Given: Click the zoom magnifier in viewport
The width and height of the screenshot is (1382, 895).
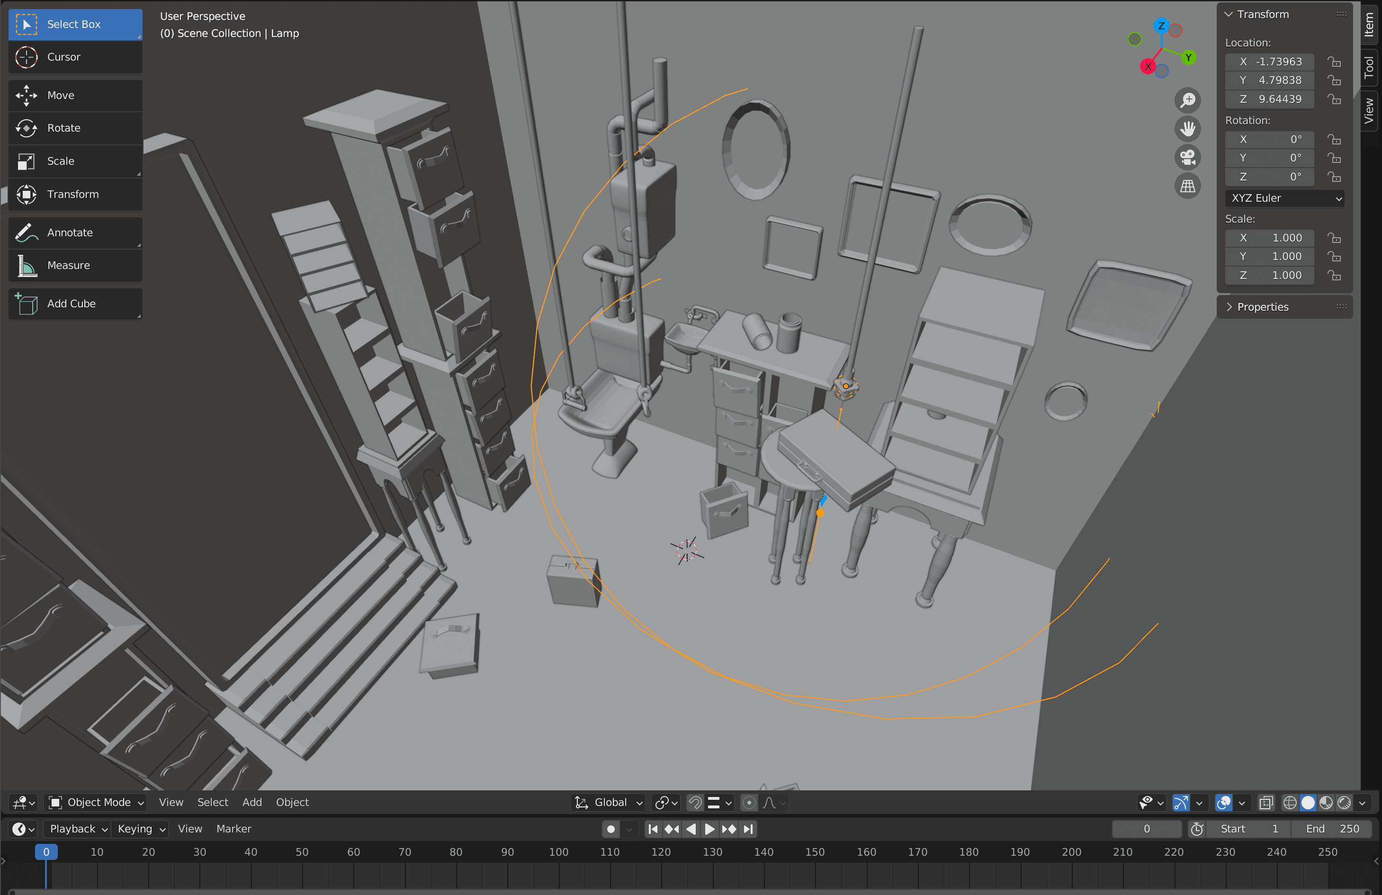Looking at the screenshot, I should tap(1187, 100).
